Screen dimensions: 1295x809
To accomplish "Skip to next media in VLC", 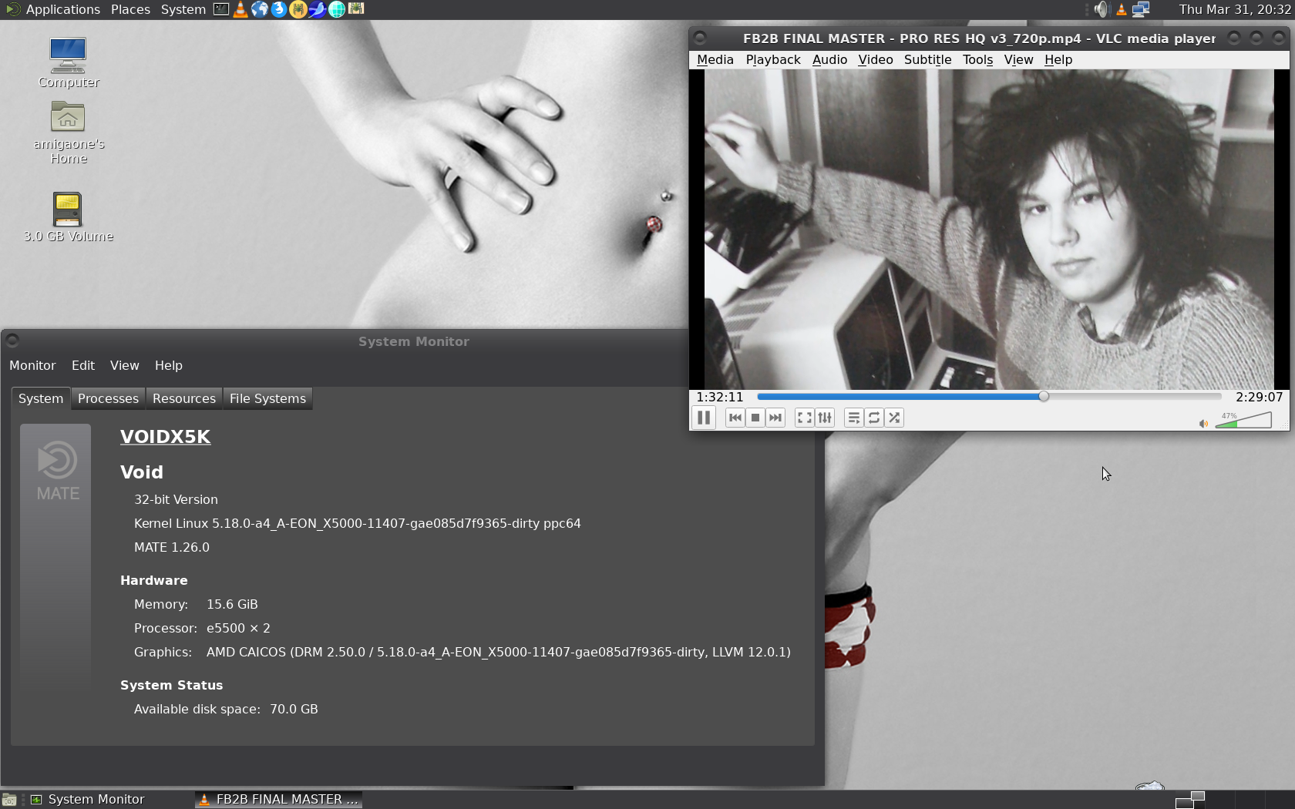I will 775,418.
